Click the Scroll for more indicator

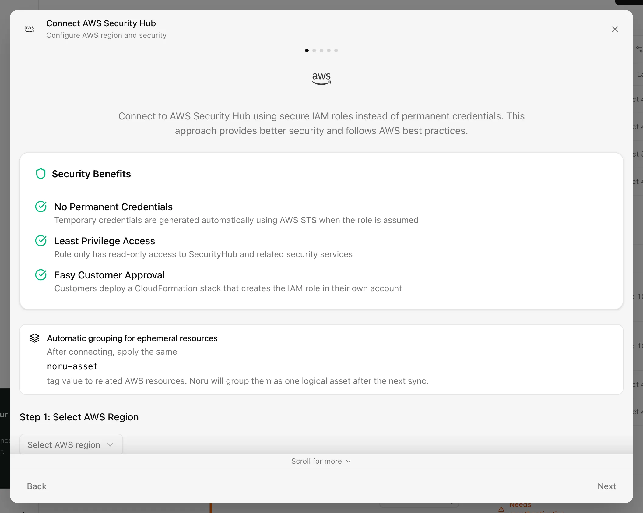[321, 461]
